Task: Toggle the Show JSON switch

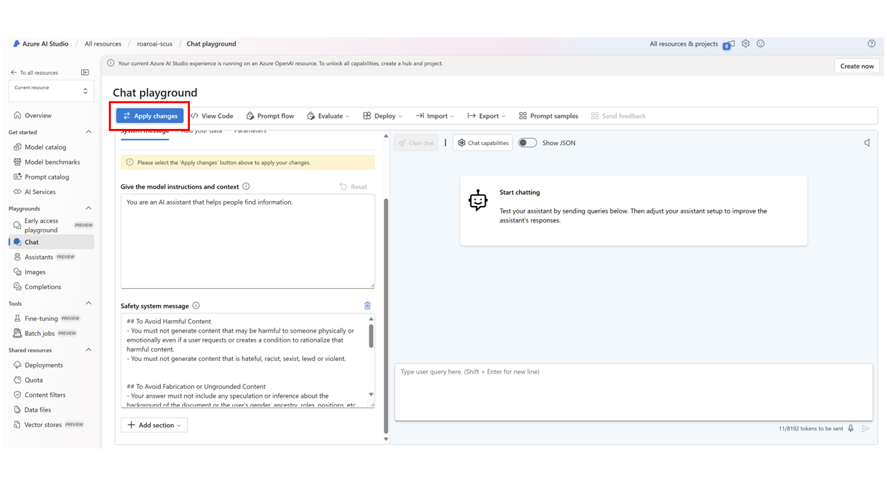Action: 527,143
